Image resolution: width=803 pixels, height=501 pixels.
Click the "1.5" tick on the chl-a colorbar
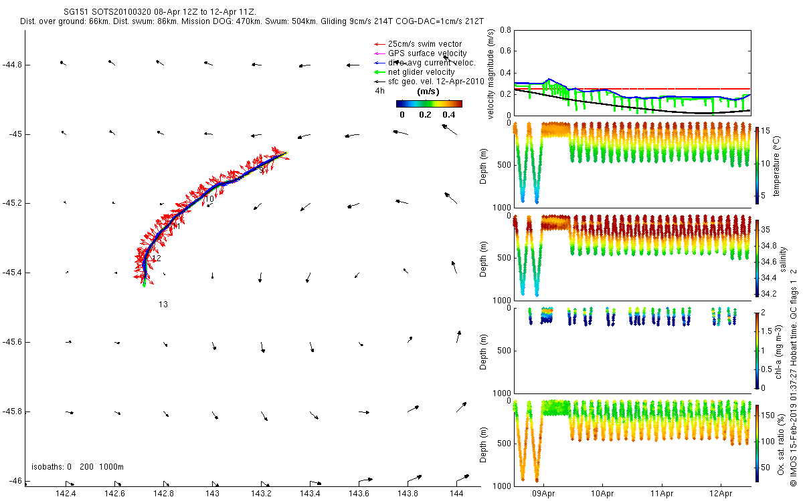pyautogui.click(x=768, y=331)
